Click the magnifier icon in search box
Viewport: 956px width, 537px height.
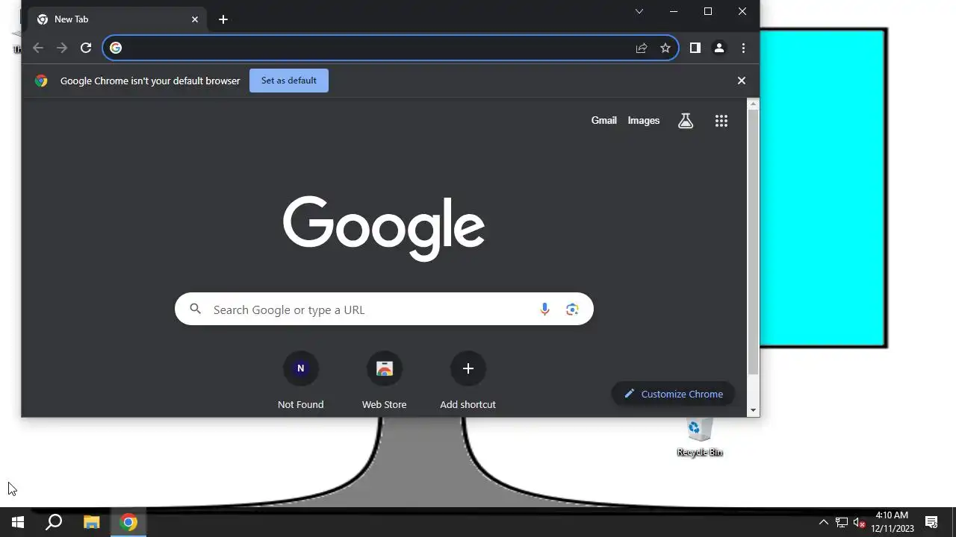click(196, 309)
